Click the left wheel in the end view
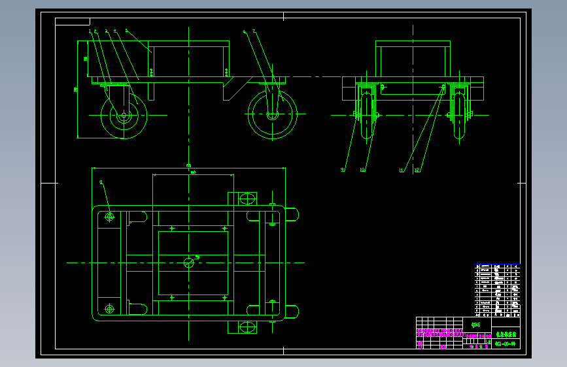The height and width of the screenshot is (367, 567). (x=367, y=116)
